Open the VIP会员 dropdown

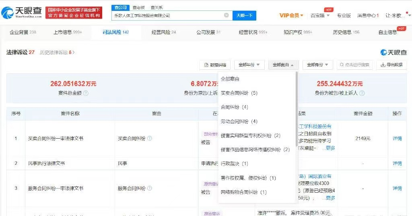(x=291, y=16)
